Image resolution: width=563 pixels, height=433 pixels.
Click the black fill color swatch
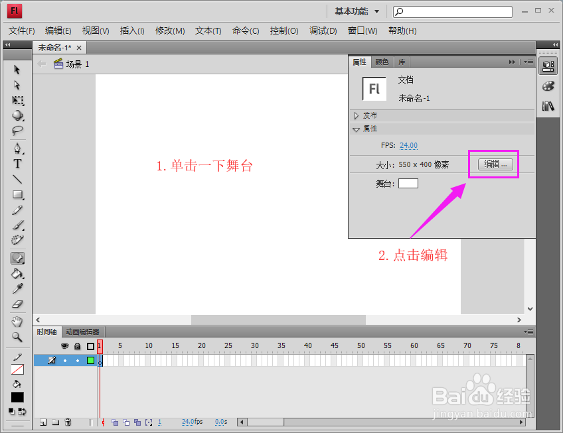click(17, 397)
